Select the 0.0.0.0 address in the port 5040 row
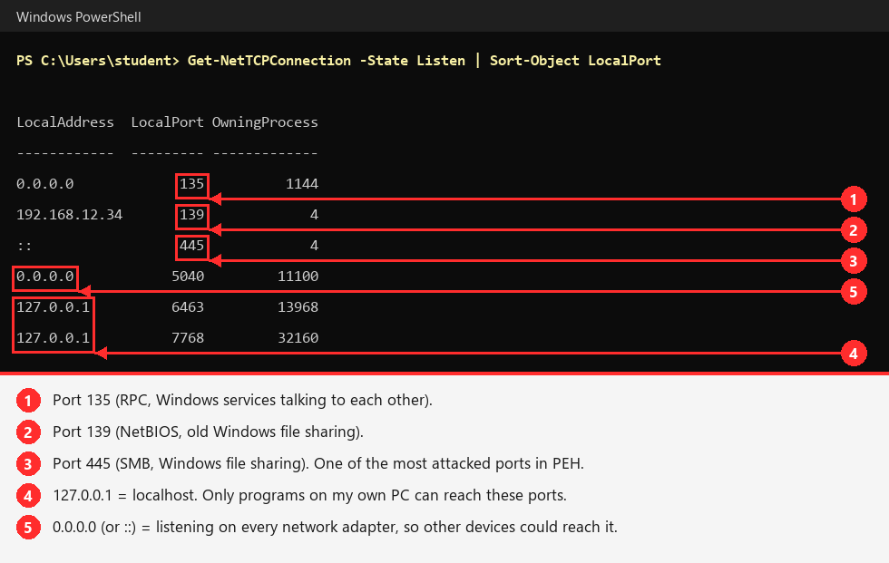This screenshot has height=563, width=889. tap(44, 277)
